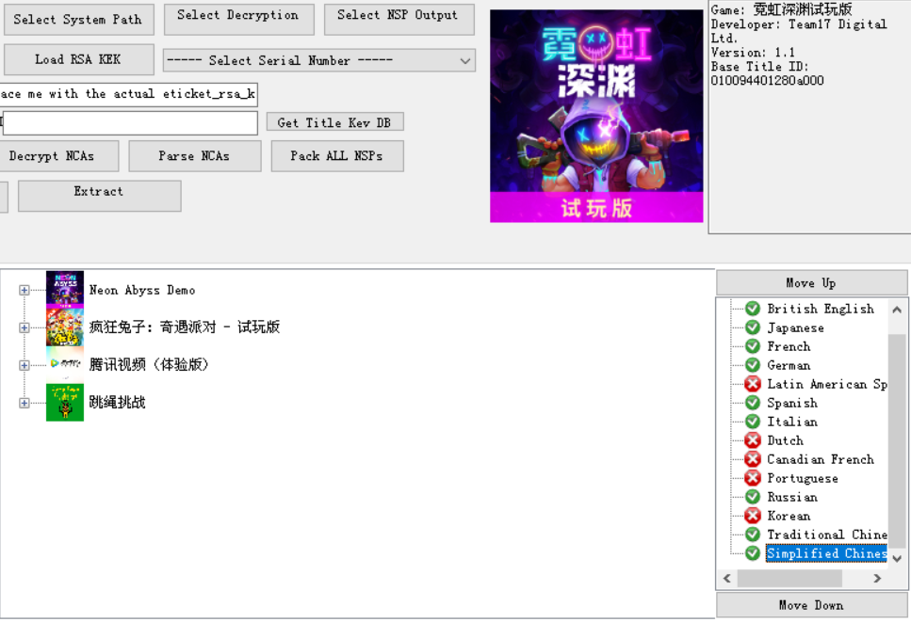Click the Move Up button

811,283
